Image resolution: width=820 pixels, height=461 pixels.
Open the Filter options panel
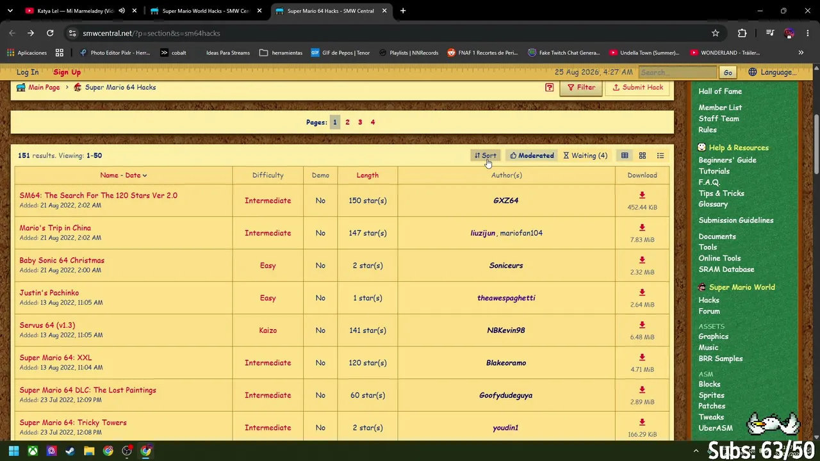click(581, 88)
